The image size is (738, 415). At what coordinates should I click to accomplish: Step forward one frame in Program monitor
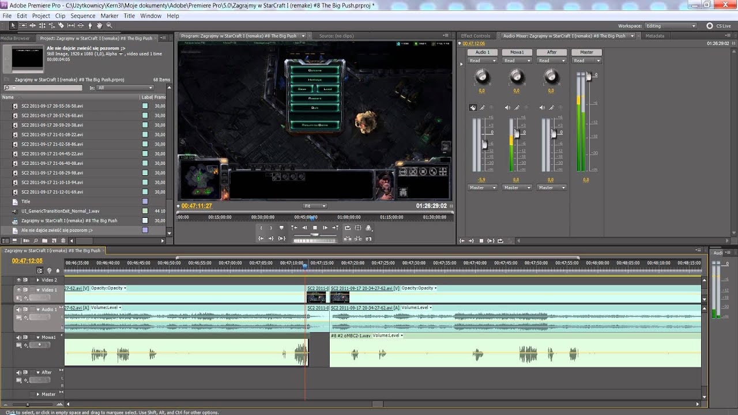[325, 228]
